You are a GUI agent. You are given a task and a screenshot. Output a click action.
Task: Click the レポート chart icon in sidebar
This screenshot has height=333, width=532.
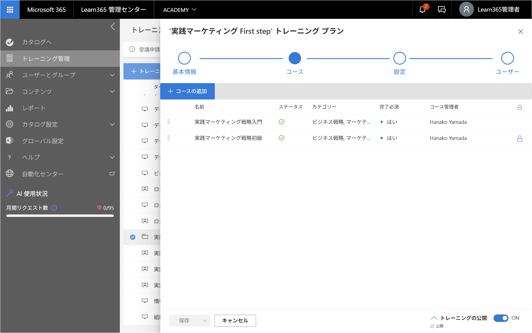[10, 108]
